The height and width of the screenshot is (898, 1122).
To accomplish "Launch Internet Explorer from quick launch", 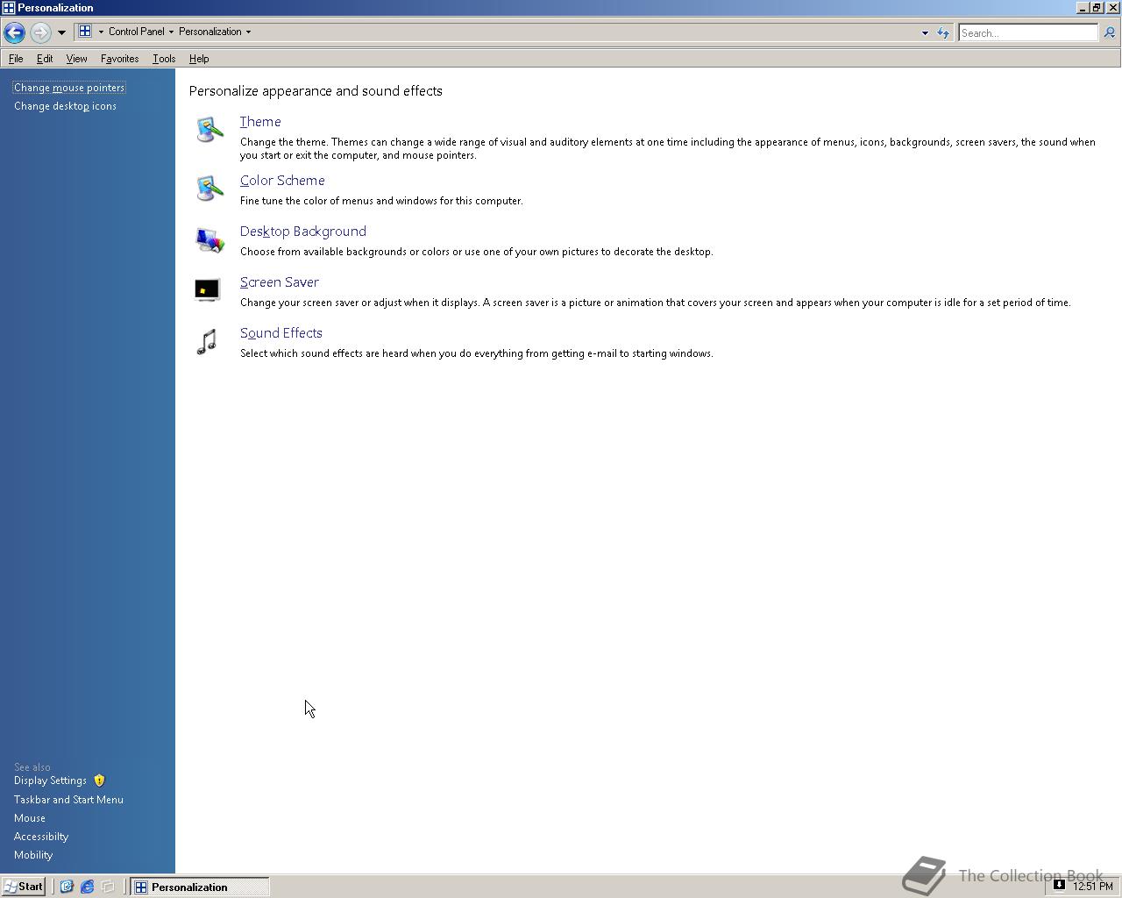I will pos(87,887).
